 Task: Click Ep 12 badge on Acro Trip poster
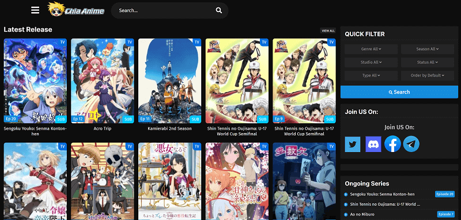pos(78,119)
